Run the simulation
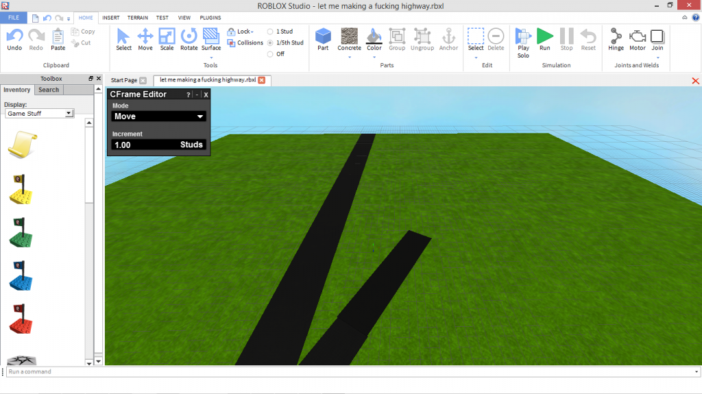Image resolution: width=702 pixels, height=394 pixels. pyautogui.click(x=545, y=40)
